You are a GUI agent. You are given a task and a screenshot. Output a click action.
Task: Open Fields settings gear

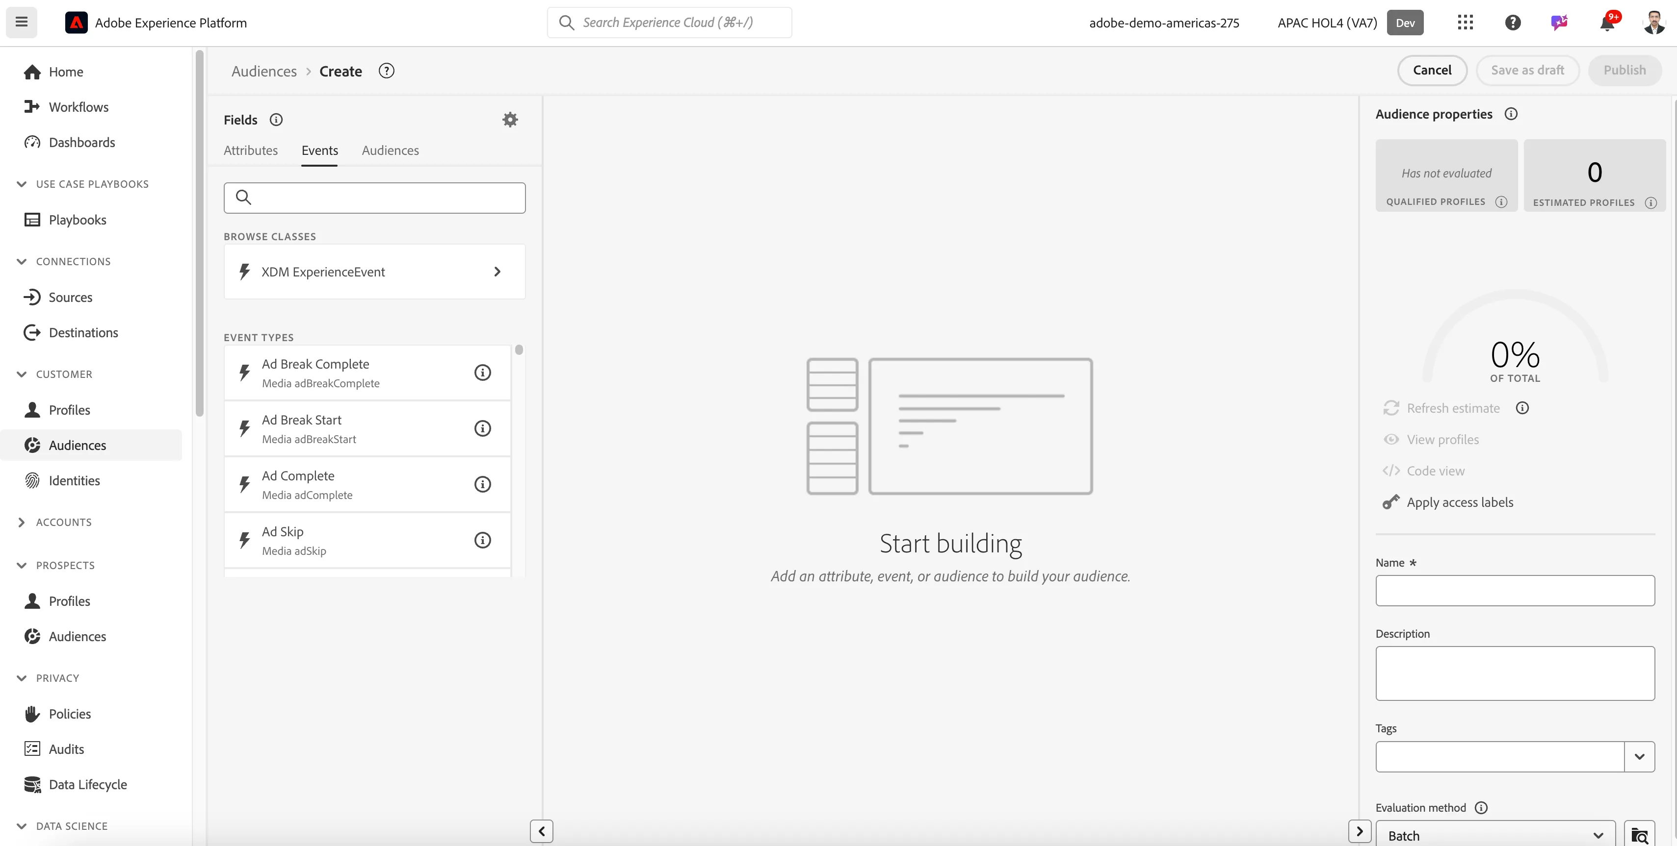510,120
